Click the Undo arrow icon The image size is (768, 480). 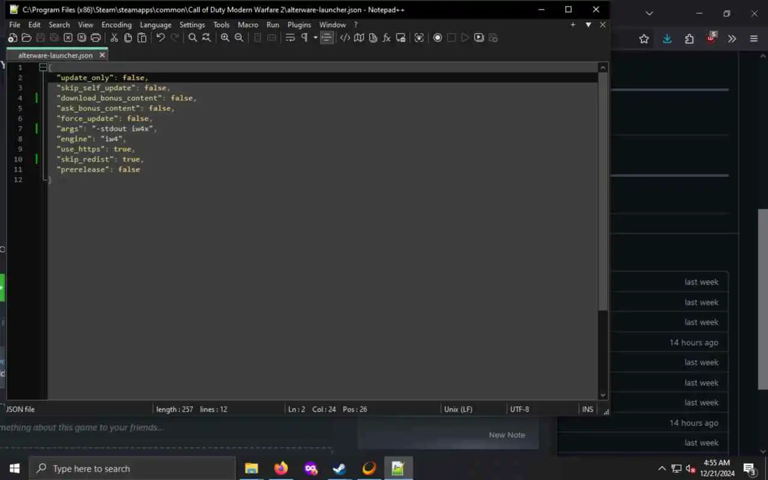click(x=160, y=38)
